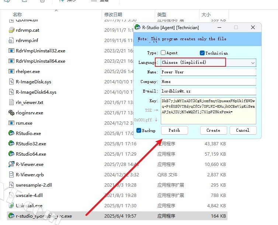Click the E-mail input field
Viewport: 278px width, 225px height.
208,91
